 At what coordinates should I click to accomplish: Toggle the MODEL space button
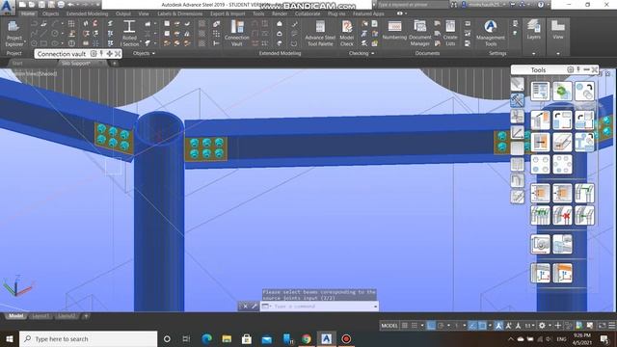(x=389, y=326)
